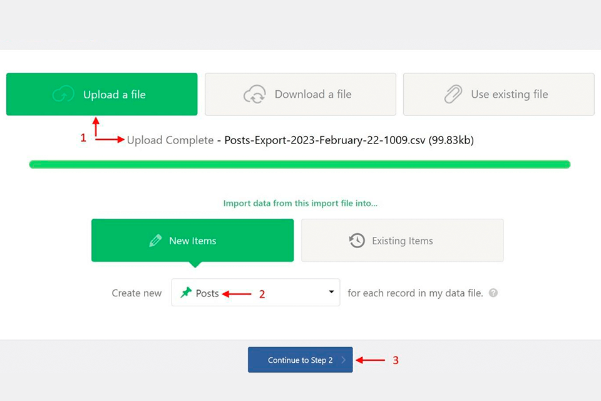The width and height of the screenshot is (601, 401).
Task: Click the Upload Complete status text
Action: [170, 140]
